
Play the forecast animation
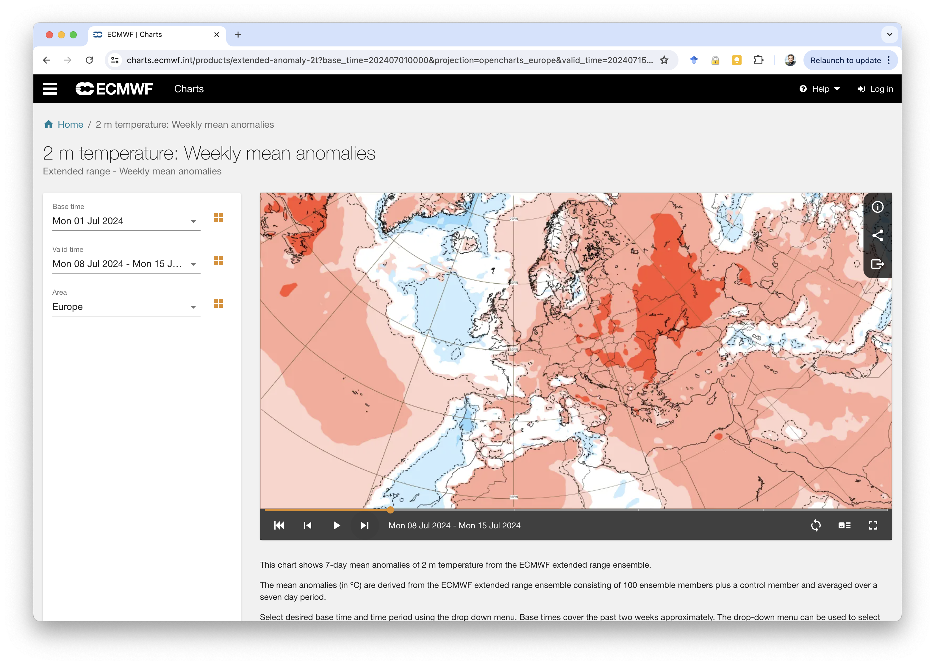click(337, 525)
